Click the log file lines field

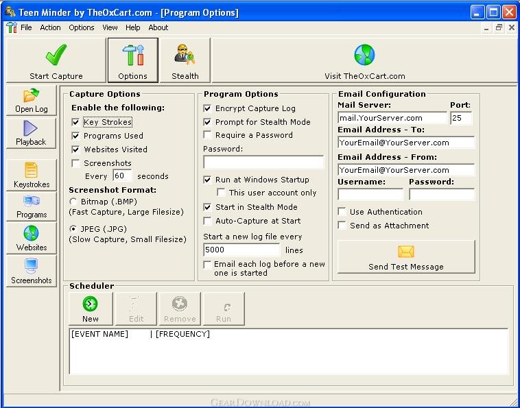click(x=241, y=250)
